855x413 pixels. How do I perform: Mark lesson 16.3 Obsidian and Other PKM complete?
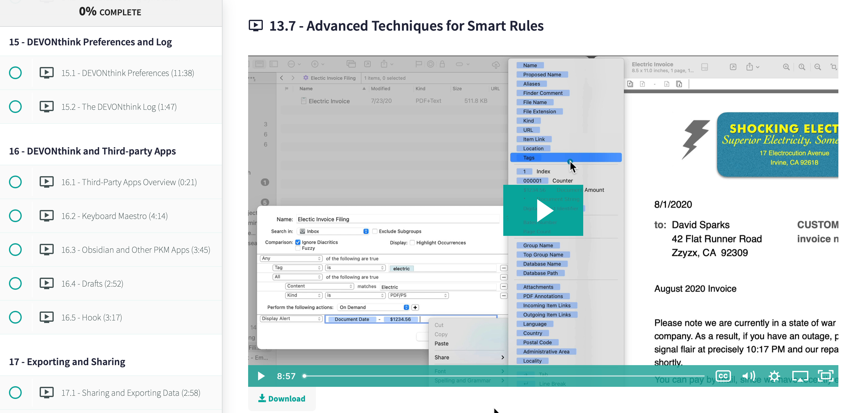[15, 249]
